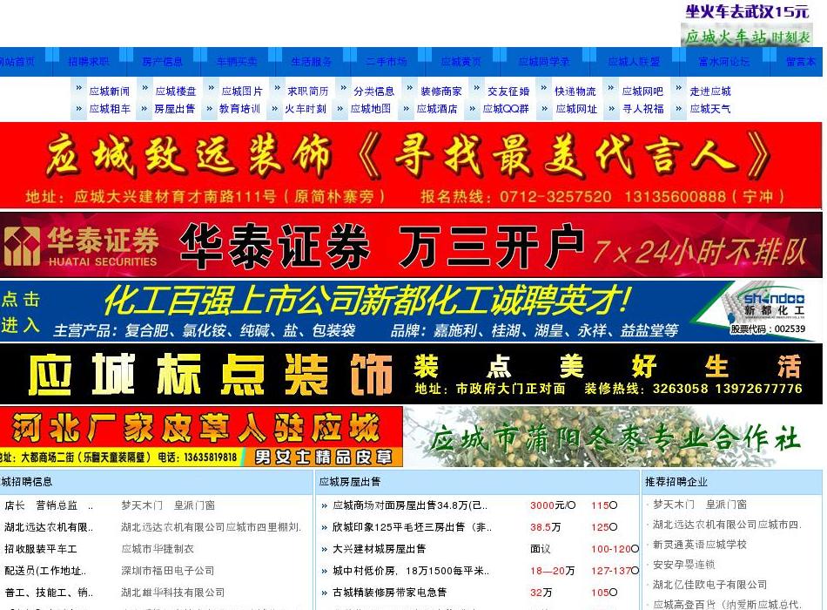Viewport: 827px width, 610px height.
Task: Open the 二手市场 nav tab
Action: point(386,62)
